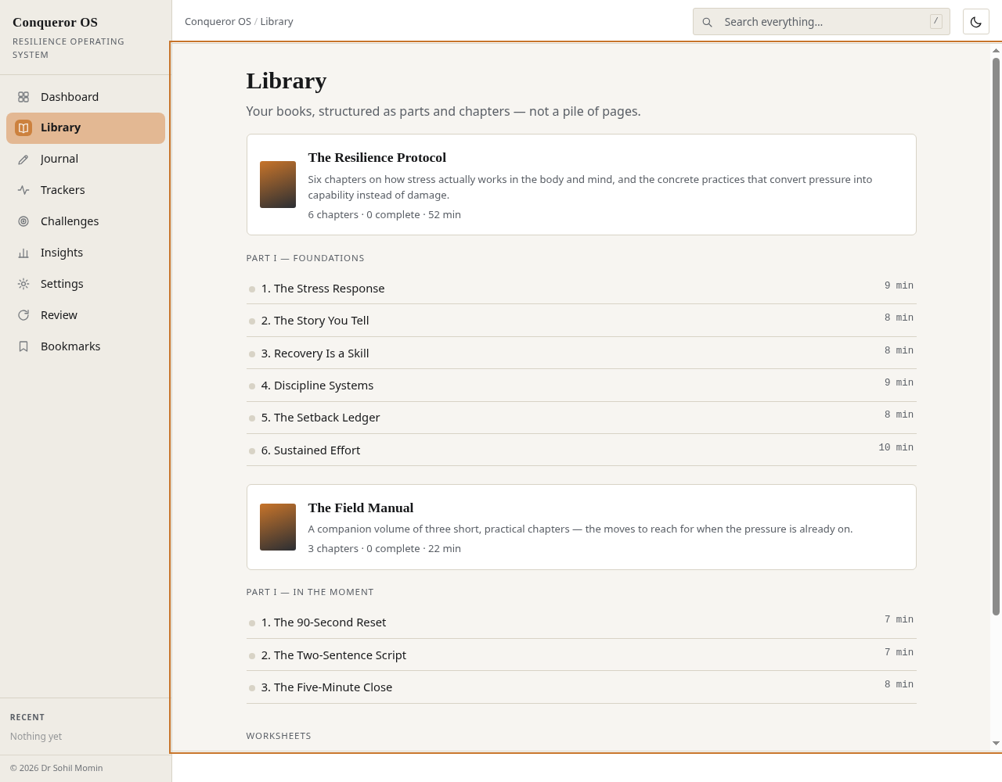Click the Settings gear icon

tap(23, 284)
